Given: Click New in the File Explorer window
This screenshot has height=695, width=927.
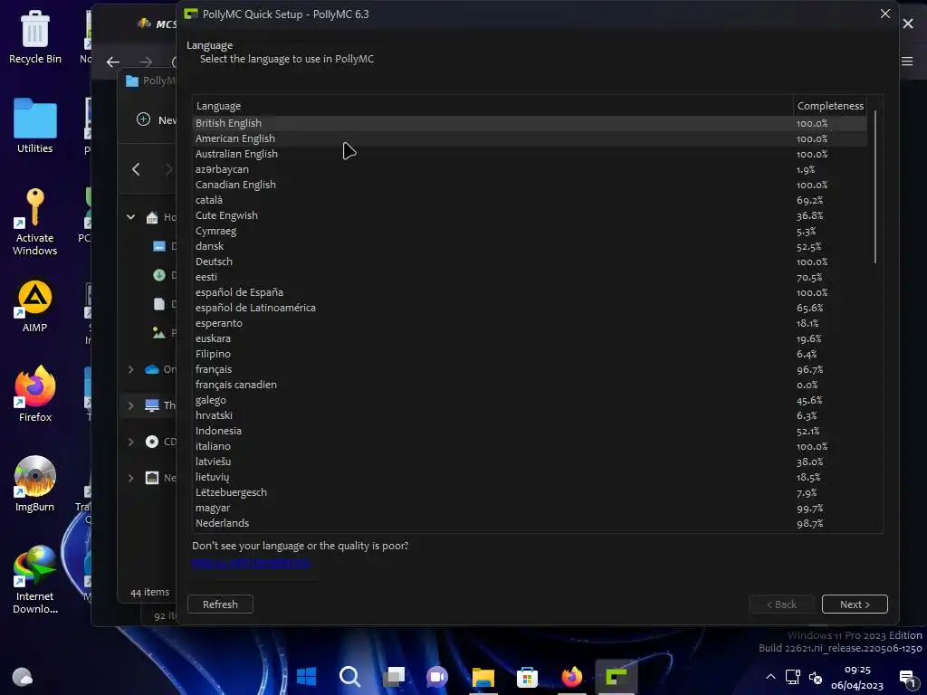Looking at the screenshot, I should point(157,120).
